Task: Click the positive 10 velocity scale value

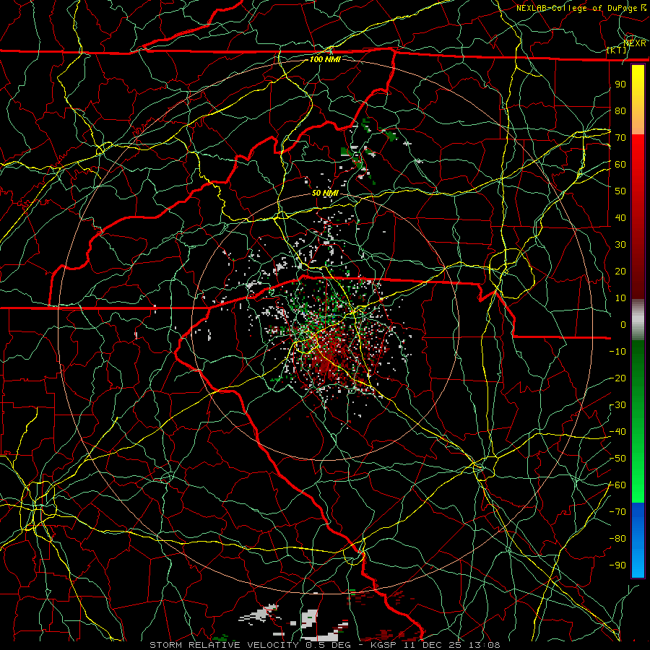Action: 620,298
